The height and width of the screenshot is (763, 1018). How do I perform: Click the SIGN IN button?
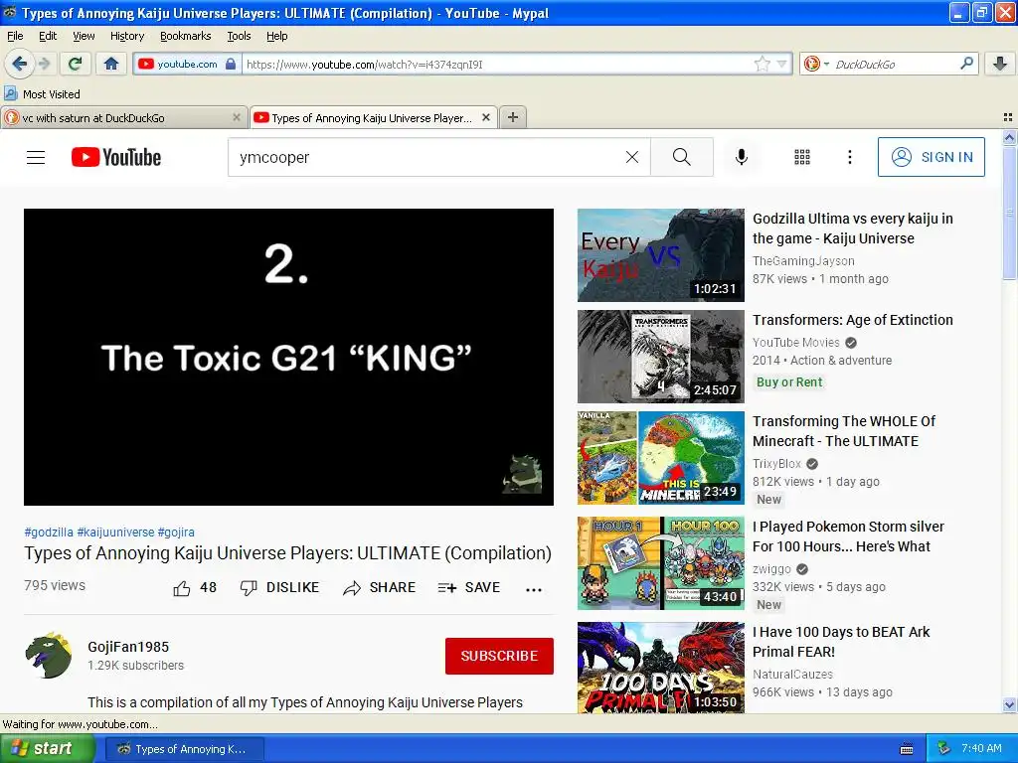(931, 157)
